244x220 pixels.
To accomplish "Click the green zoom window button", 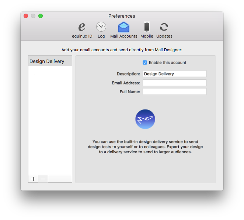I will pos(41,16).
